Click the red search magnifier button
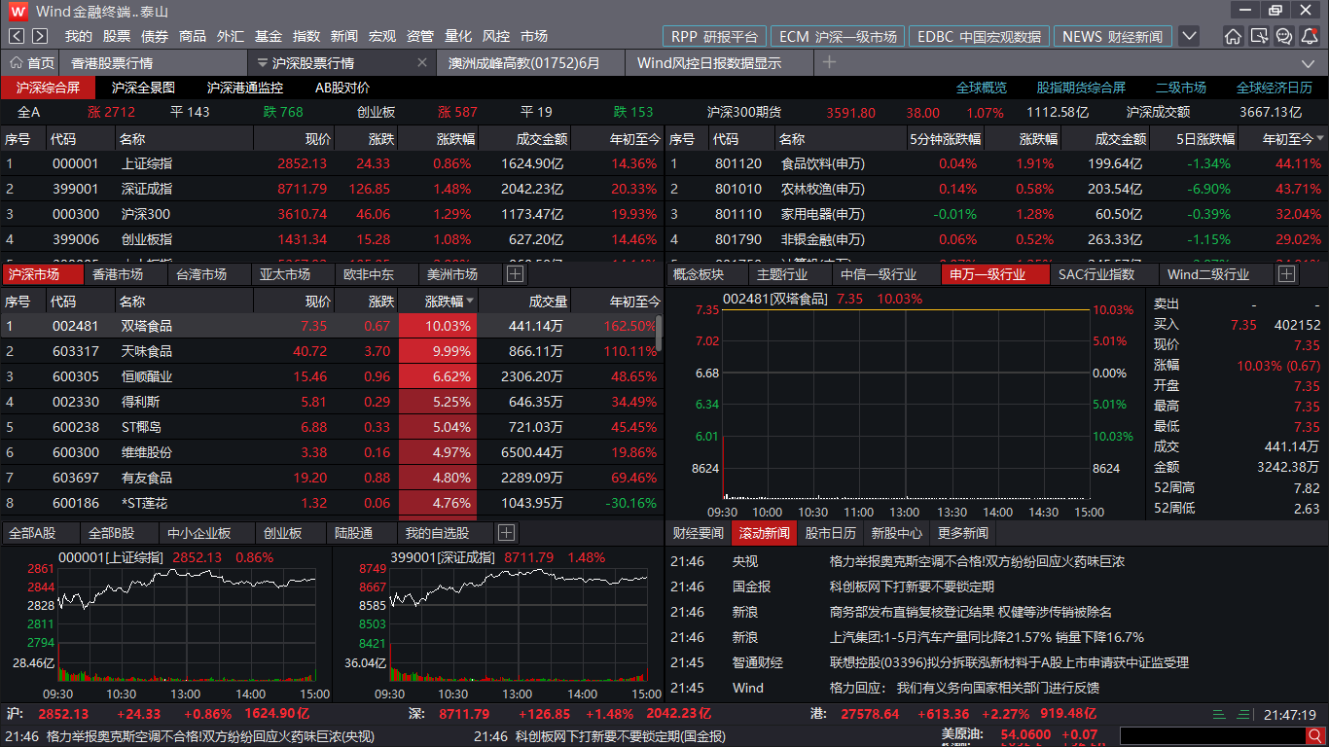 (x=1317, y=737)
